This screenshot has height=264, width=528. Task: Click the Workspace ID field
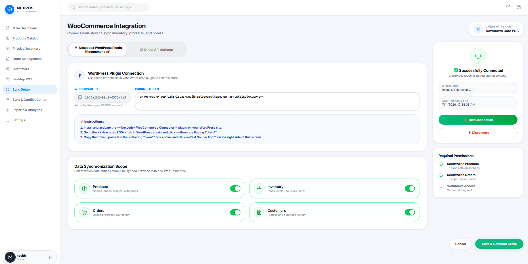click(x=103, y=97)
